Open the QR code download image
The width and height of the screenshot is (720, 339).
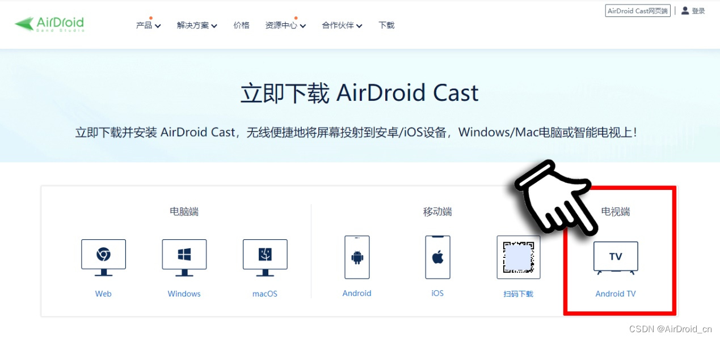(x=519, y=257)
